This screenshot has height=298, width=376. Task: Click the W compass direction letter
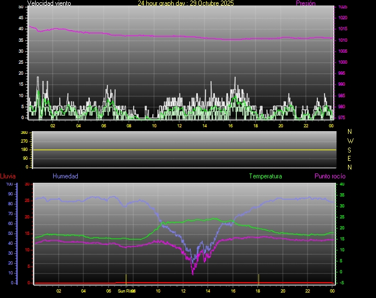click(350, 140)
